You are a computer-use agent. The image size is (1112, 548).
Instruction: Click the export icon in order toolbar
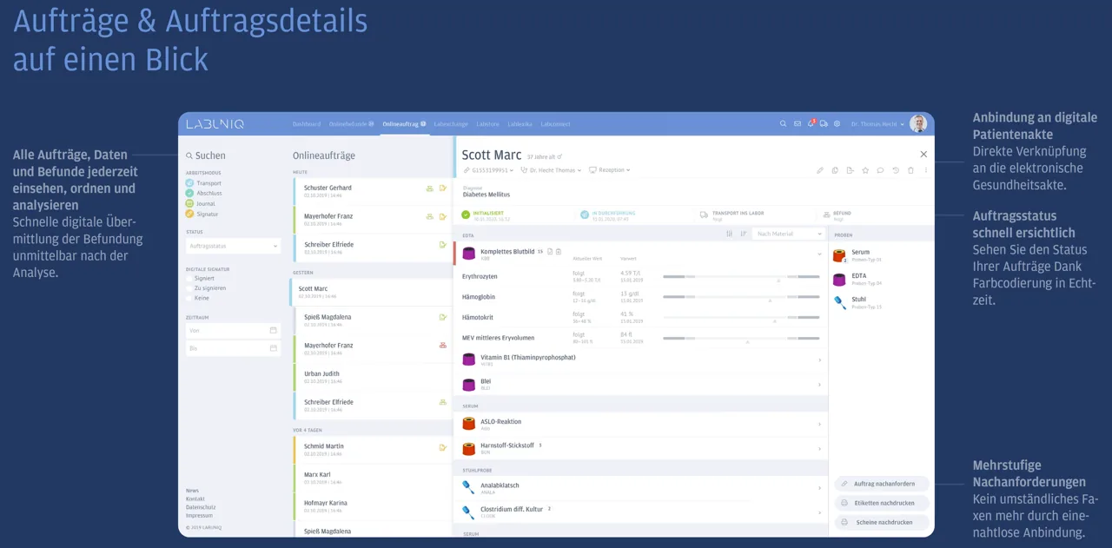tap(850, 170)
